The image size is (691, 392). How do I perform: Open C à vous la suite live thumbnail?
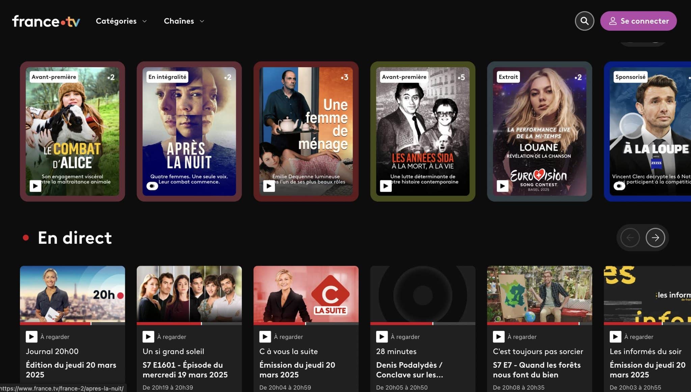(306, 294)
